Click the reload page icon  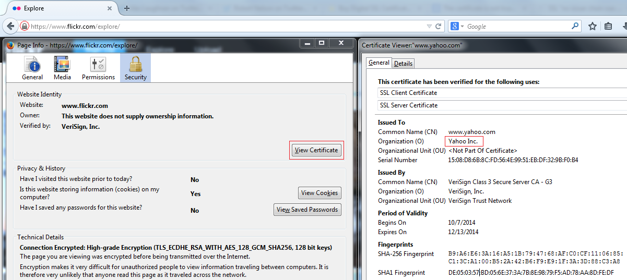point(439,26)
